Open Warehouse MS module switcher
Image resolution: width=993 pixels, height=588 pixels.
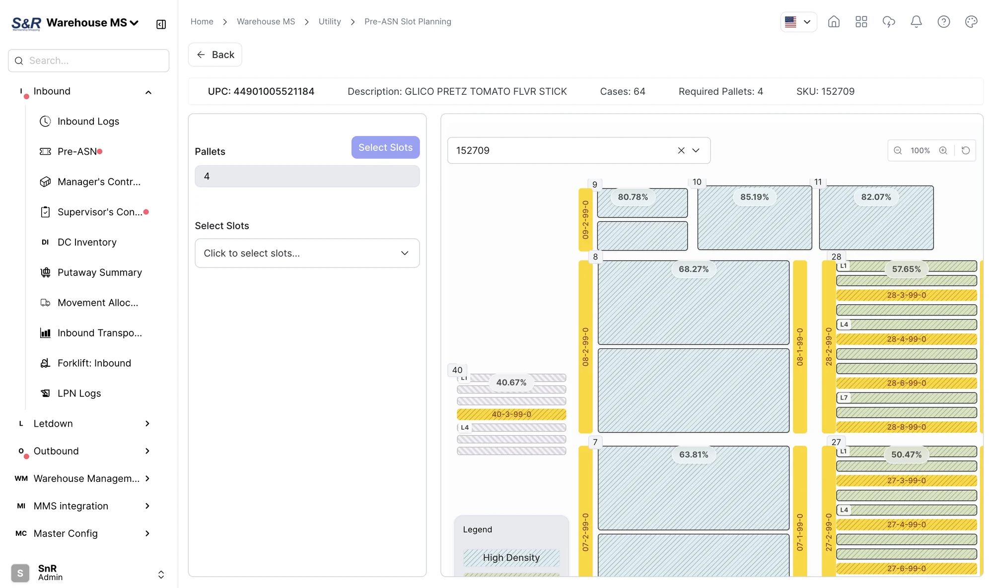tap(92, 23)
